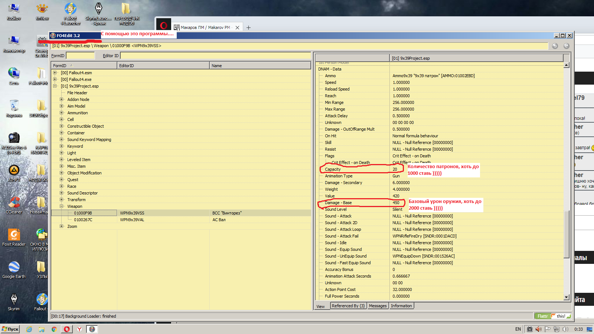The width and height of the screenshot is (594, 334).
Task: Click the Yandex browser taskbar icon
Action: click(x=79, y=329)
